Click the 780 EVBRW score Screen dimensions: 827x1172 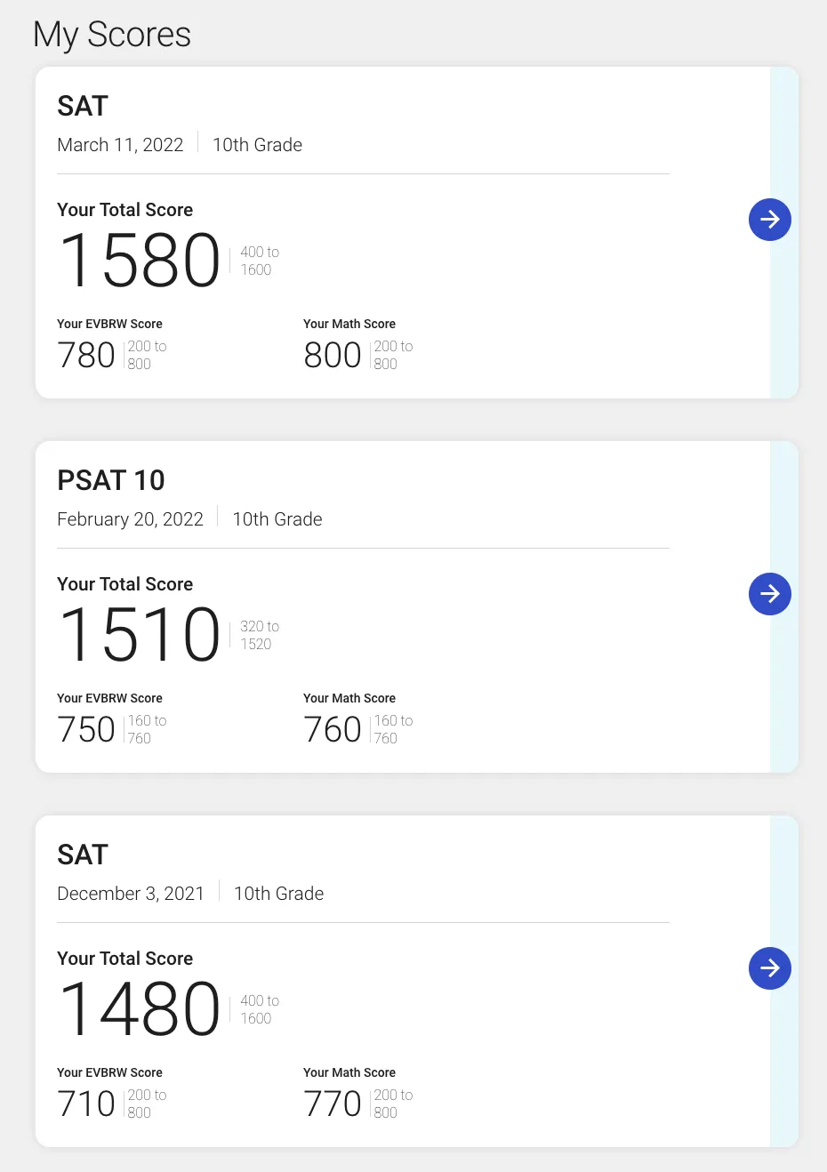click(86, 356)
